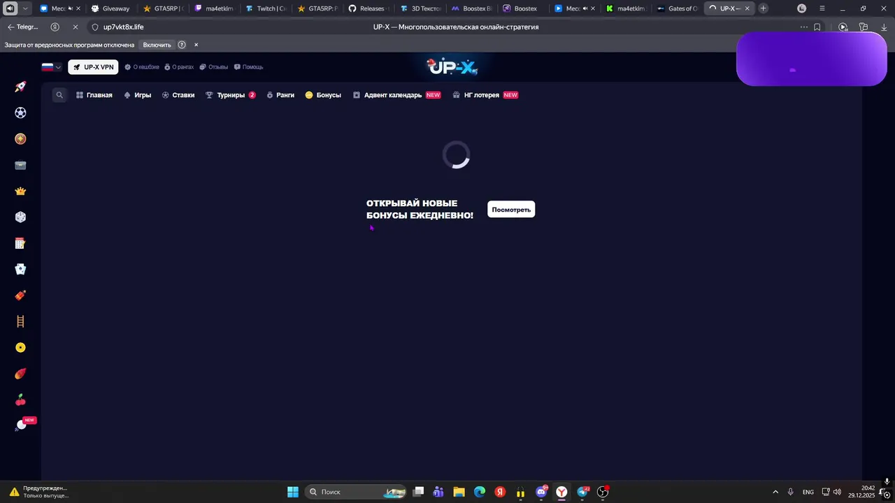Open browser downloads icon

tap(885, 27)
